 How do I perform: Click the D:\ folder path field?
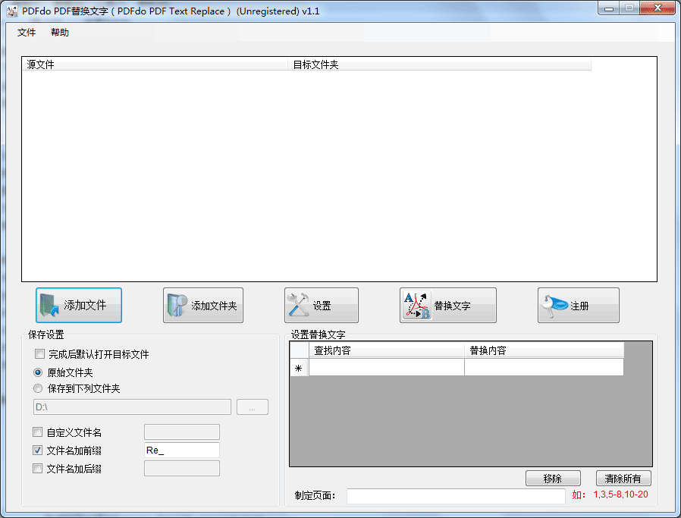point(132,407)
